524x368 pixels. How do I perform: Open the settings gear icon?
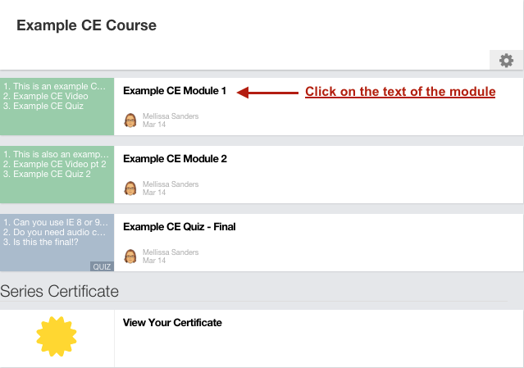(x=506, y=61)
